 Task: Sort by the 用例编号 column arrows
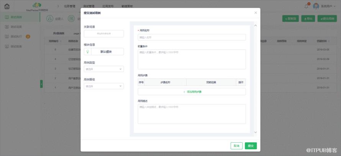(61, 41)
